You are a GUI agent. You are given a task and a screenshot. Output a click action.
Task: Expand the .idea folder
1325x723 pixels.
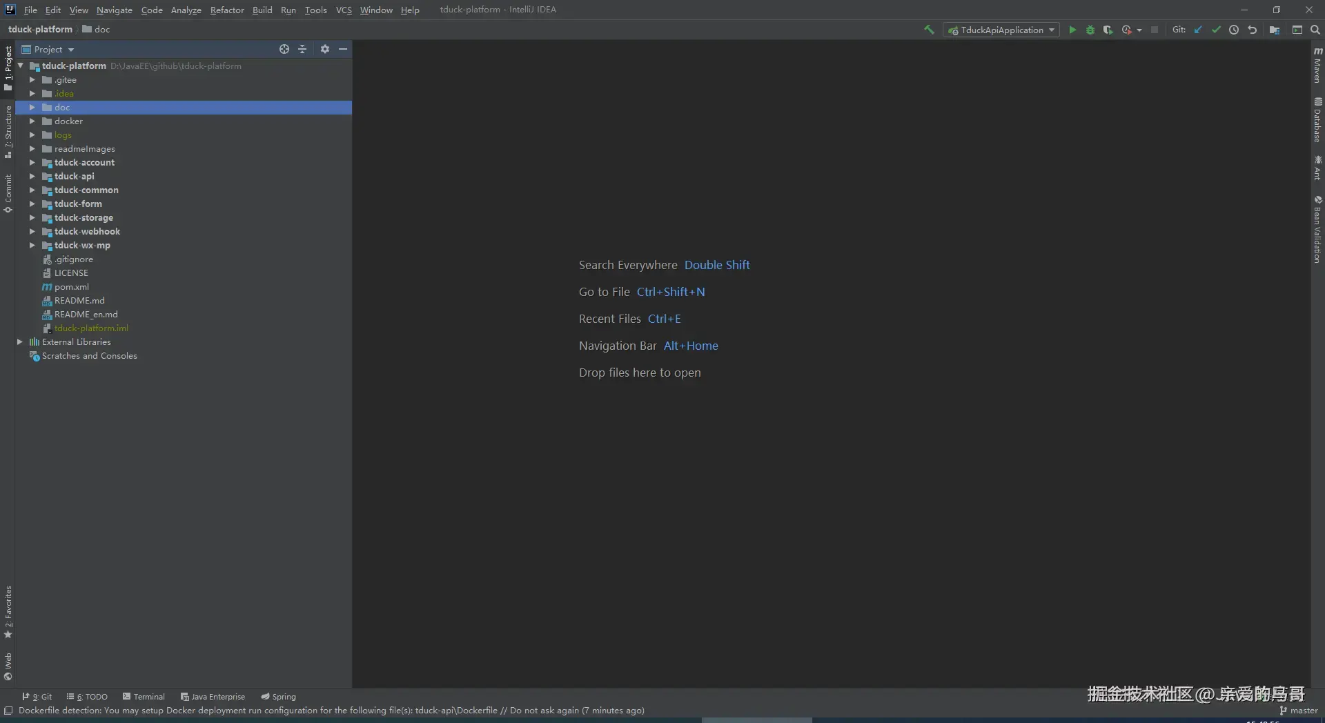pos(32,93)
